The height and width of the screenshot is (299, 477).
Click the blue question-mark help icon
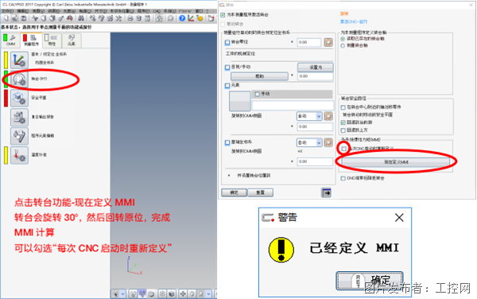(x=182, y=18)
